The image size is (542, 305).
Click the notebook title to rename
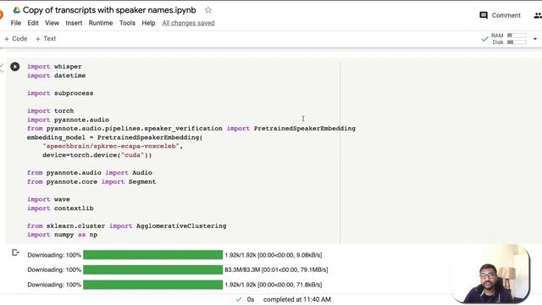pyautogui.click(x=109, y=10)
